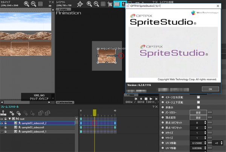Screen dimensions: 226x152
Task: Zoom out on the layout view
Action: (x=96, y=4)
